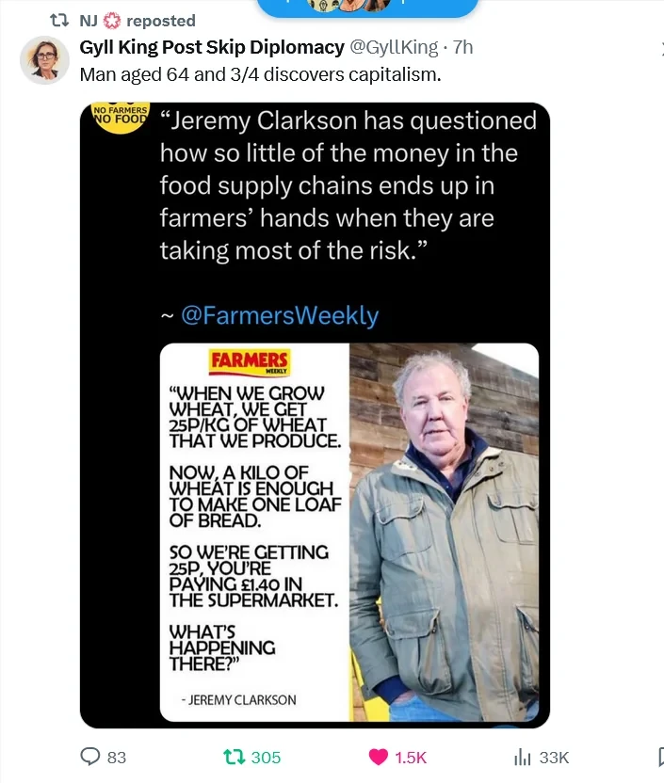
Task: Click the blue new posts pill at top
Action: click(x=367, y=8)
